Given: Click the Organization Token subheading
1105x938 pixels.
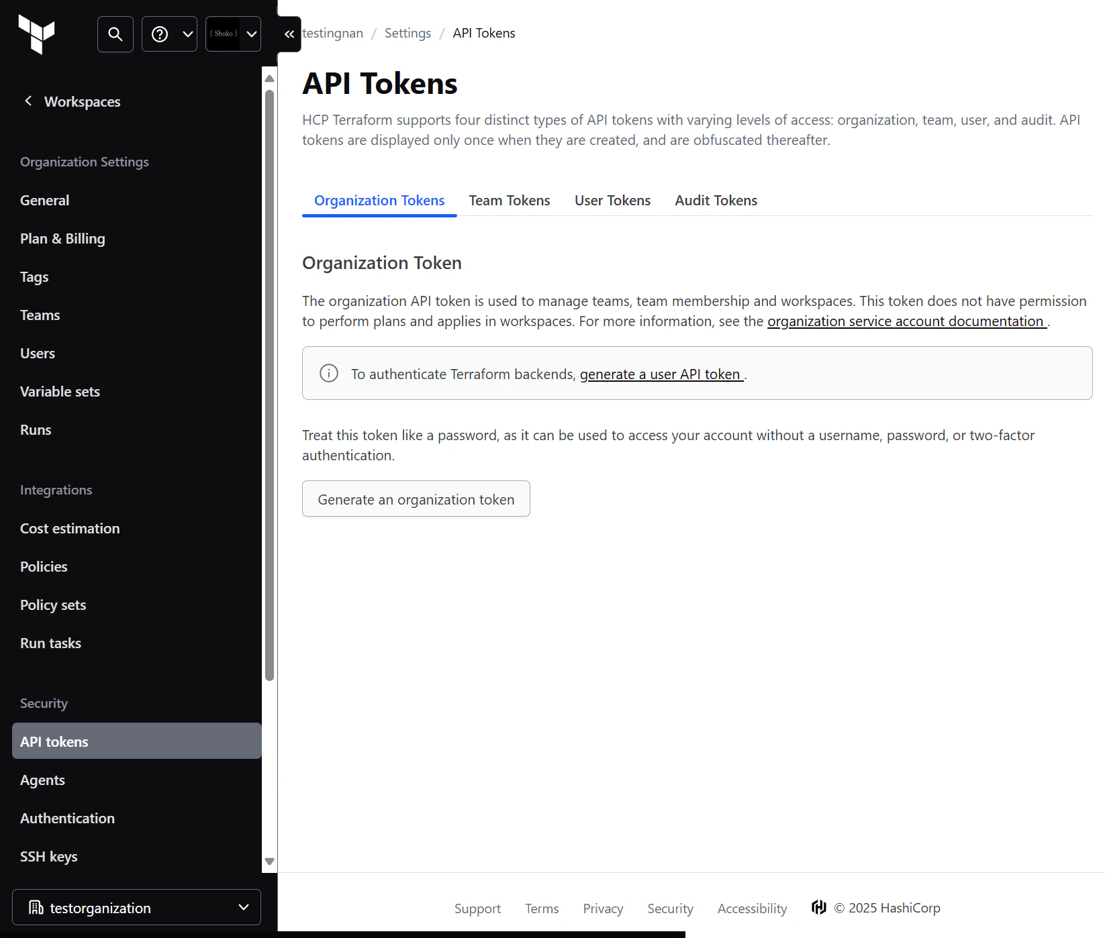Looking at the screenshot, I should coord(382,262).
